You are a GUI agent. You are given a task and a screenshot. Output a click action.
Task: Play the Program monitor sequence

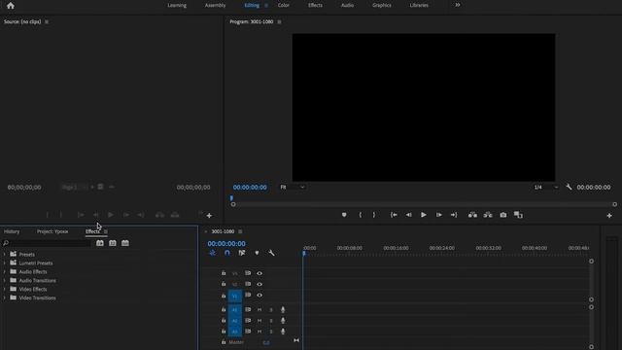click(x=424, y=215)
